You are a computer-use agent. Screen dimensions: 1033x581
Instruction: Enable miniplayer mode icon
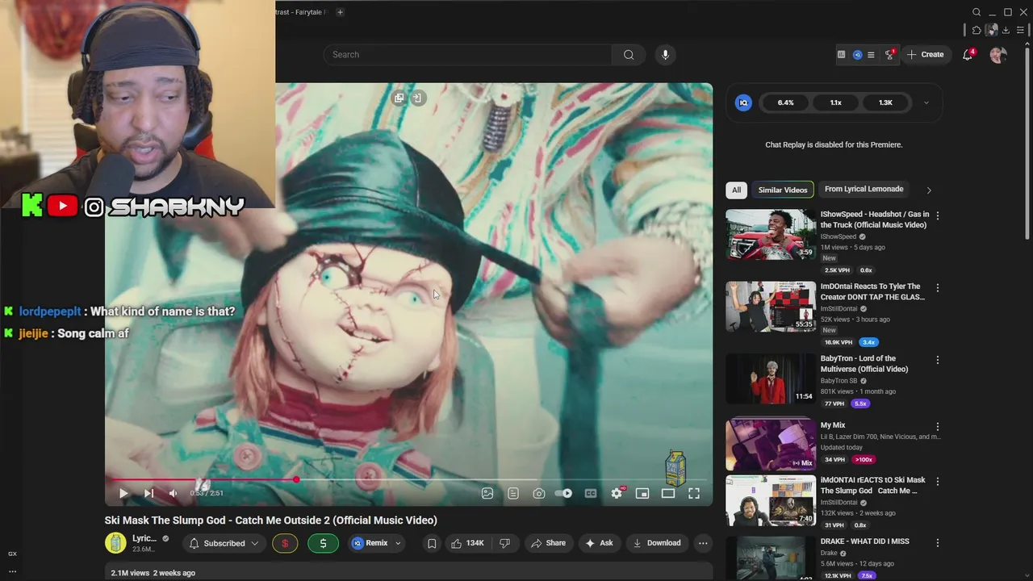[642, 493]
